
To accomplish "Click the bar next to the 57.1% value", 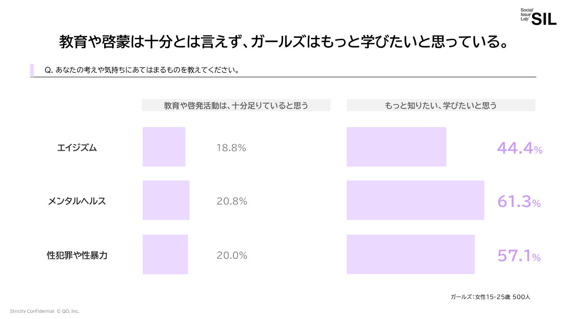I will [410, 254].
